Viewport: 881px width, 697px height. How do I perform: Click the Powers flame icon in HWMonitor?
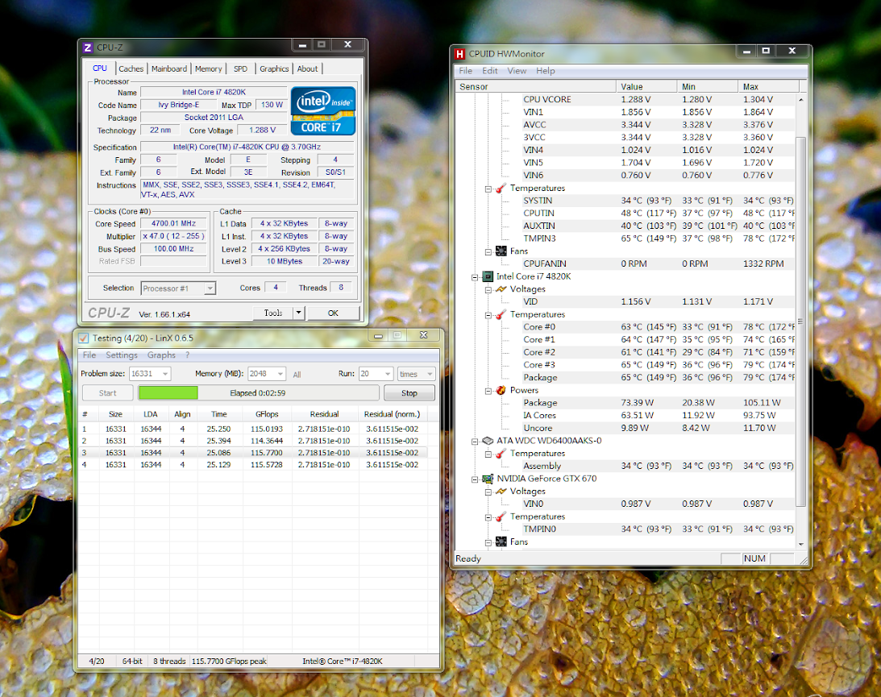501,390
